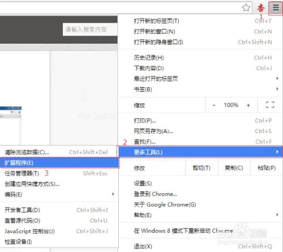This screenshot has width=283, height=252.
Task: Open the Chrome hamburger menu icon
Action: 276,8
